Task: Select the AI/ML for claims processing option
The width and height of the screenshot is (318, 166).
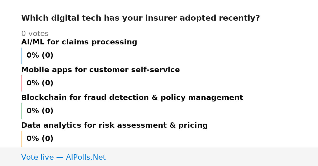Action: (79, 42)
